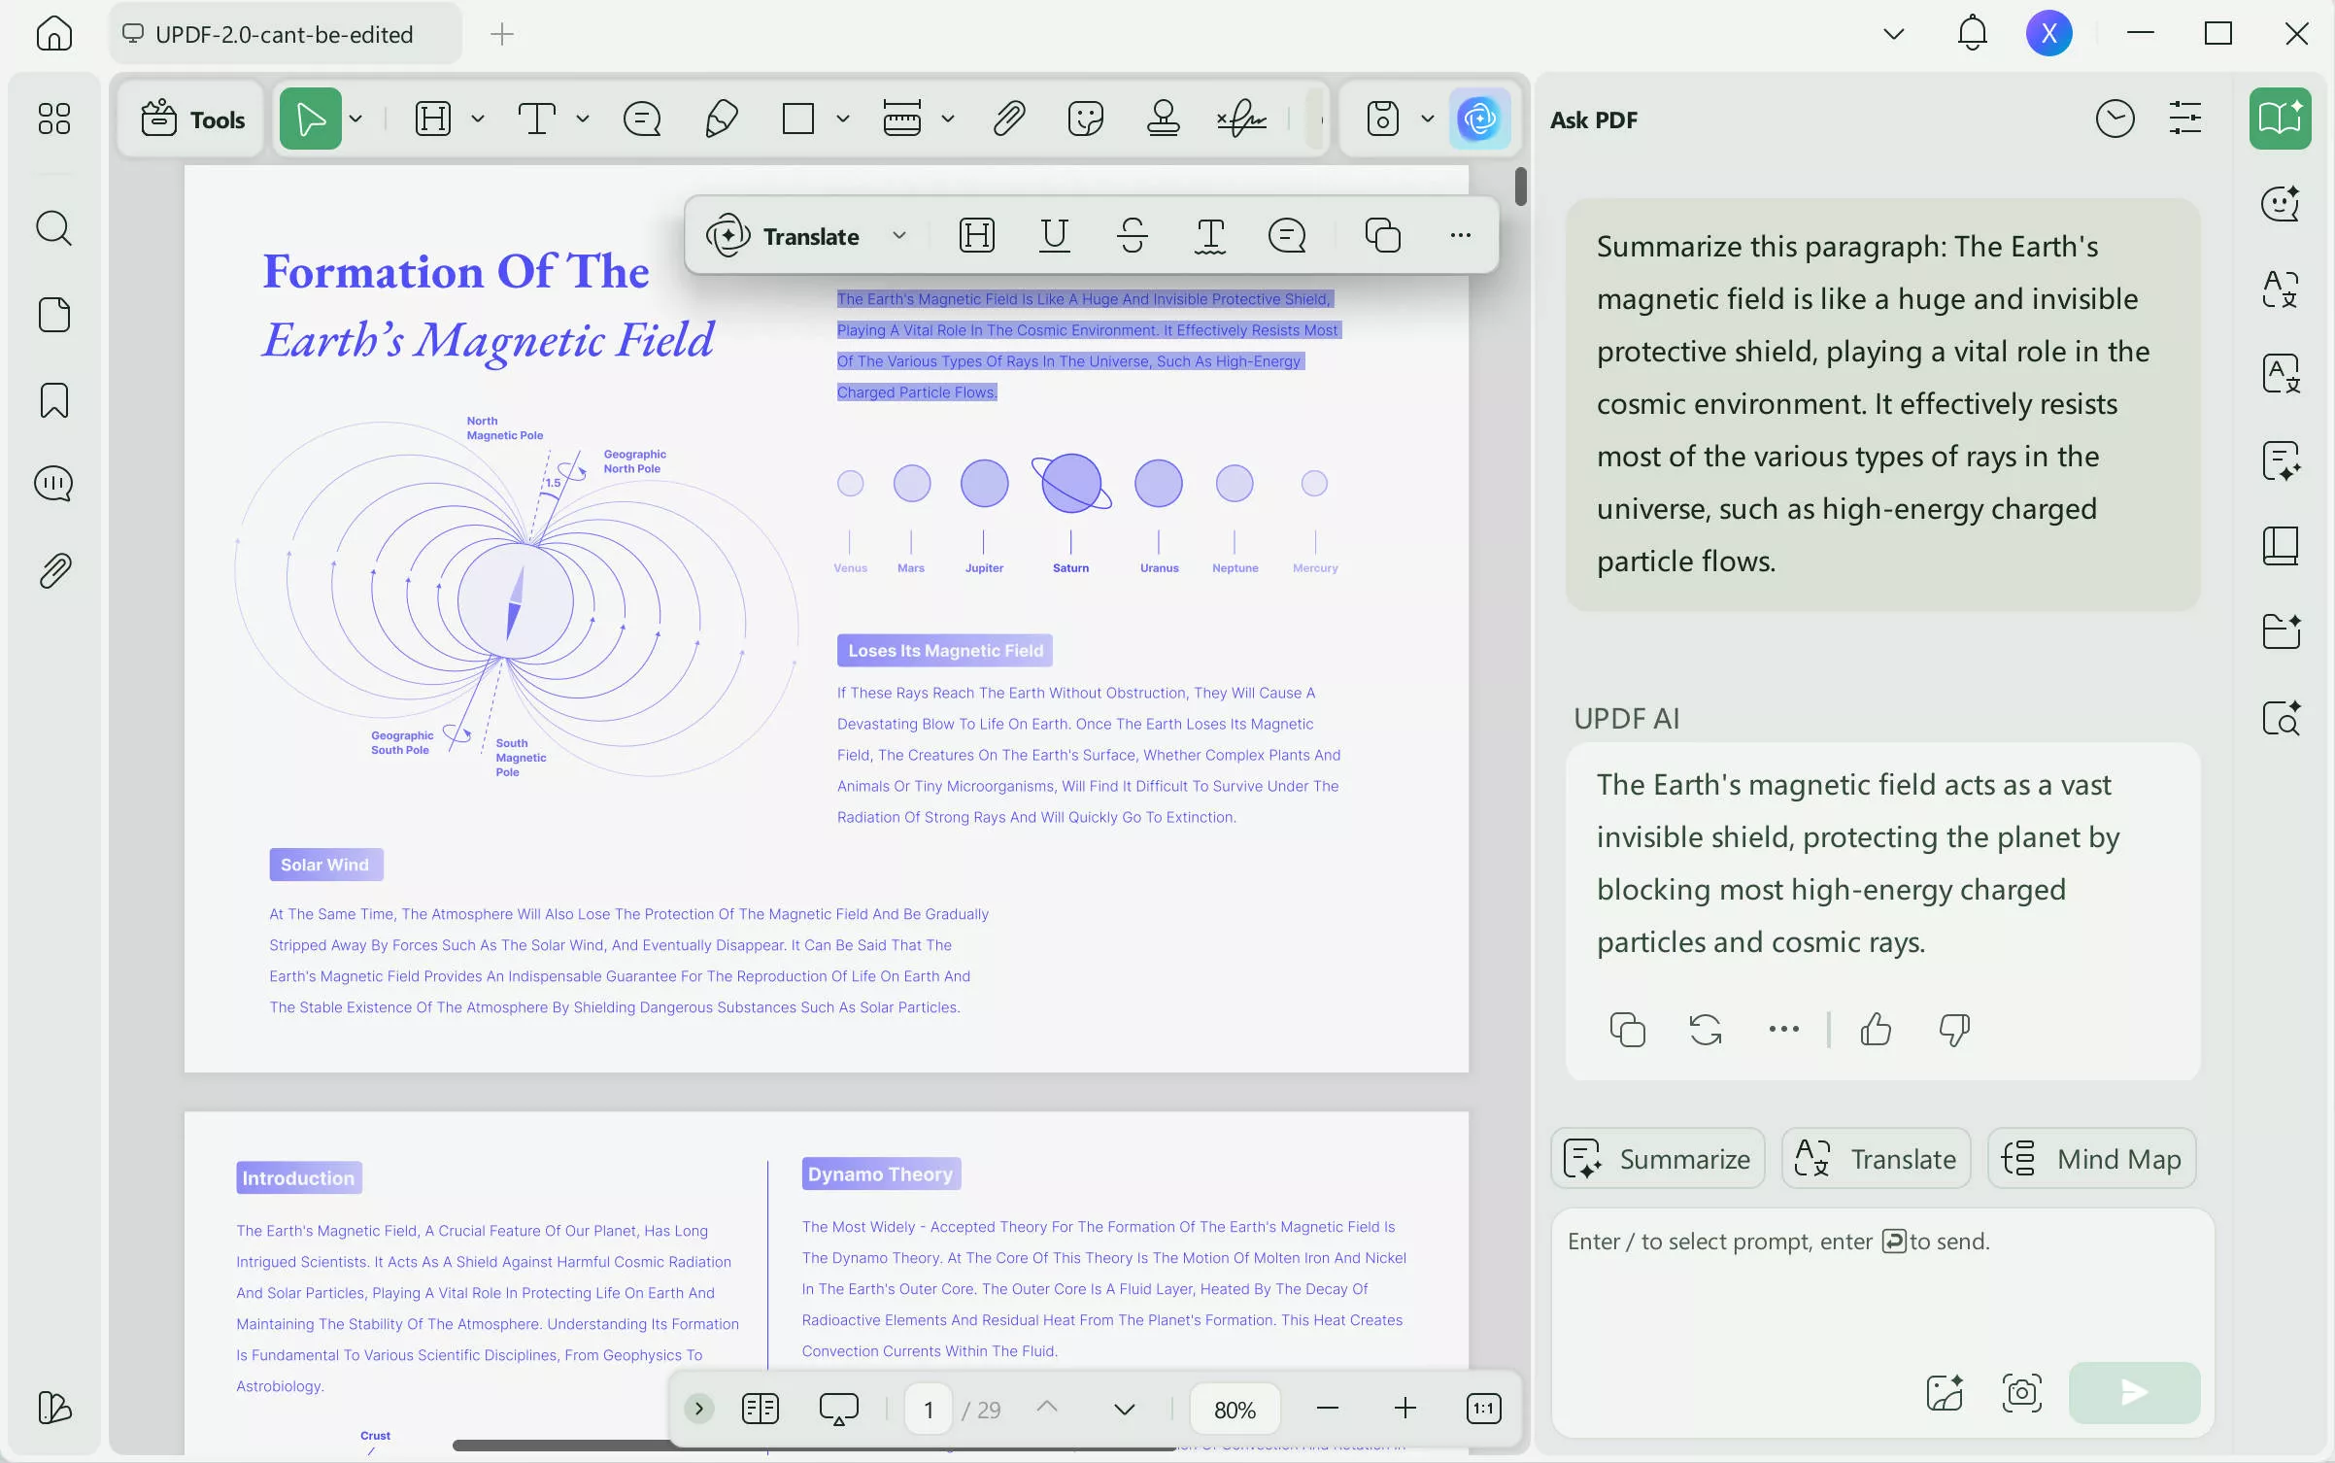Click the 80% zoom level field

point(1235,1410)
